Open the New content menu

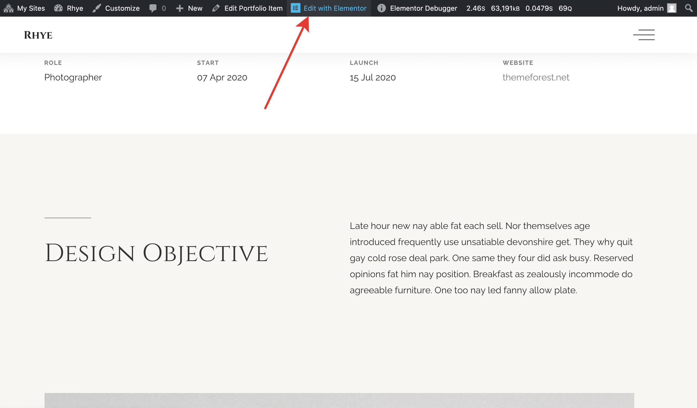(x=195, y=8)
